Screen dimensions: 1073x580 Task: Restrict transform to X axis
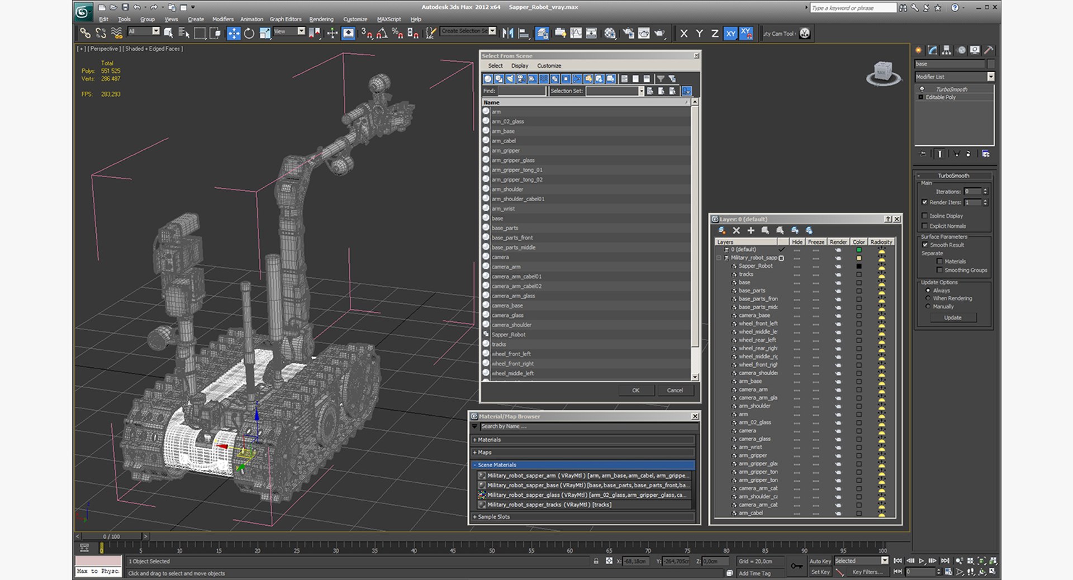tap(684, 34)
